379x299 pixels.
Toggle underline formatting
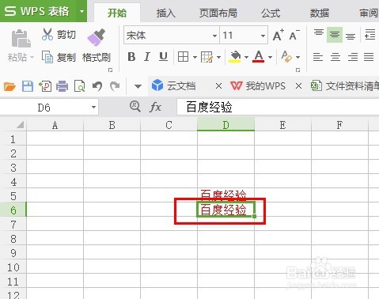click(x=163, y=57)
